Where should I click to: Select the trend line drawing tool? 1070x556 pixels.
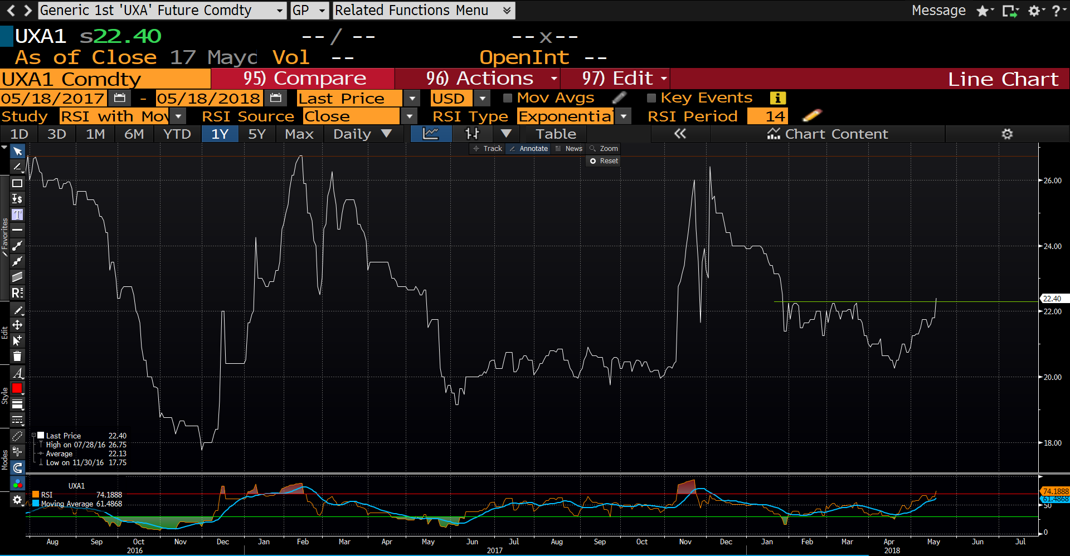click(x=17, y=167)
